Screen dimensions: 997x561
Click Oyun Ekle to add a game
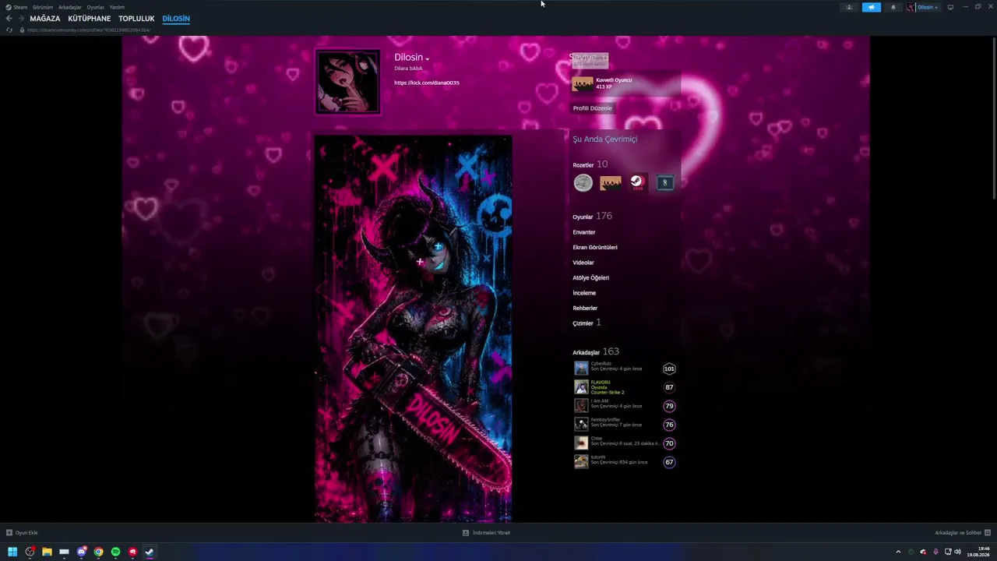pos(22,533)
